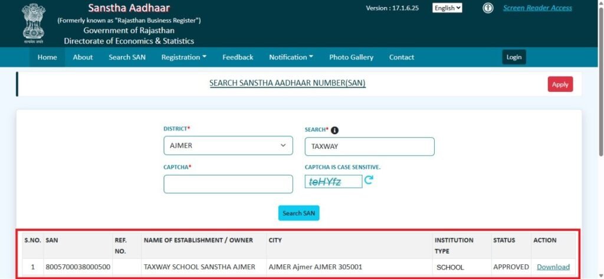Select the APPROVED status cell
604x279 pixels.
pos(511,267)
